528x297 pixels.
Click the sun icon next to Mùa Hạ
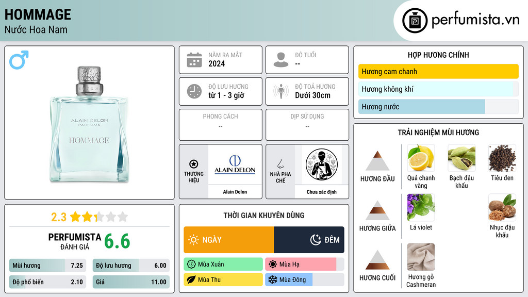click(273, 265)
